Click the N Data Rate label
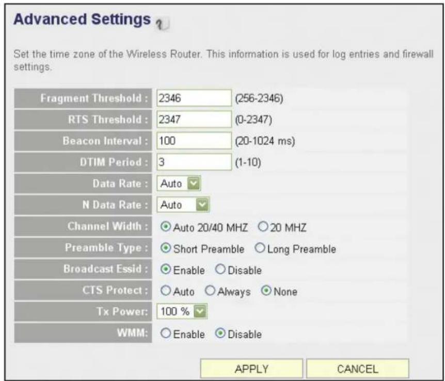Viewport: 445px width, 381px height. point(115,205)
